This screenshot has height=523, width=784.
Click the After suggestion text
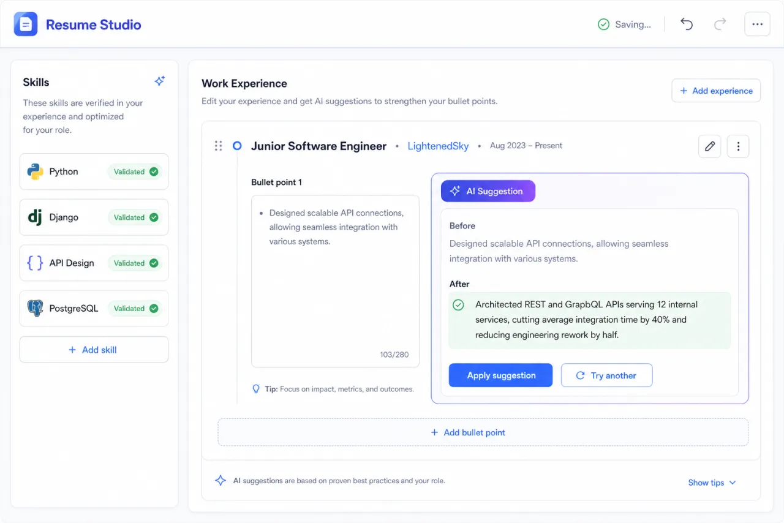point(587,320)
